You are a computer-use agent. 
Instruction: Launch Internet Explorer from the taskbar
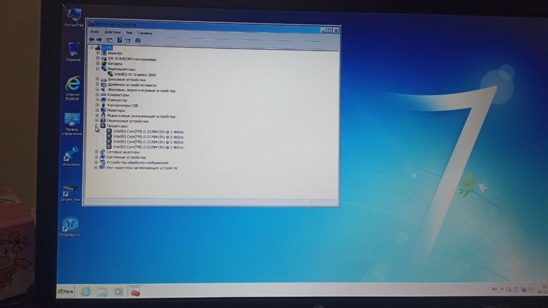(x=86, y=291)
